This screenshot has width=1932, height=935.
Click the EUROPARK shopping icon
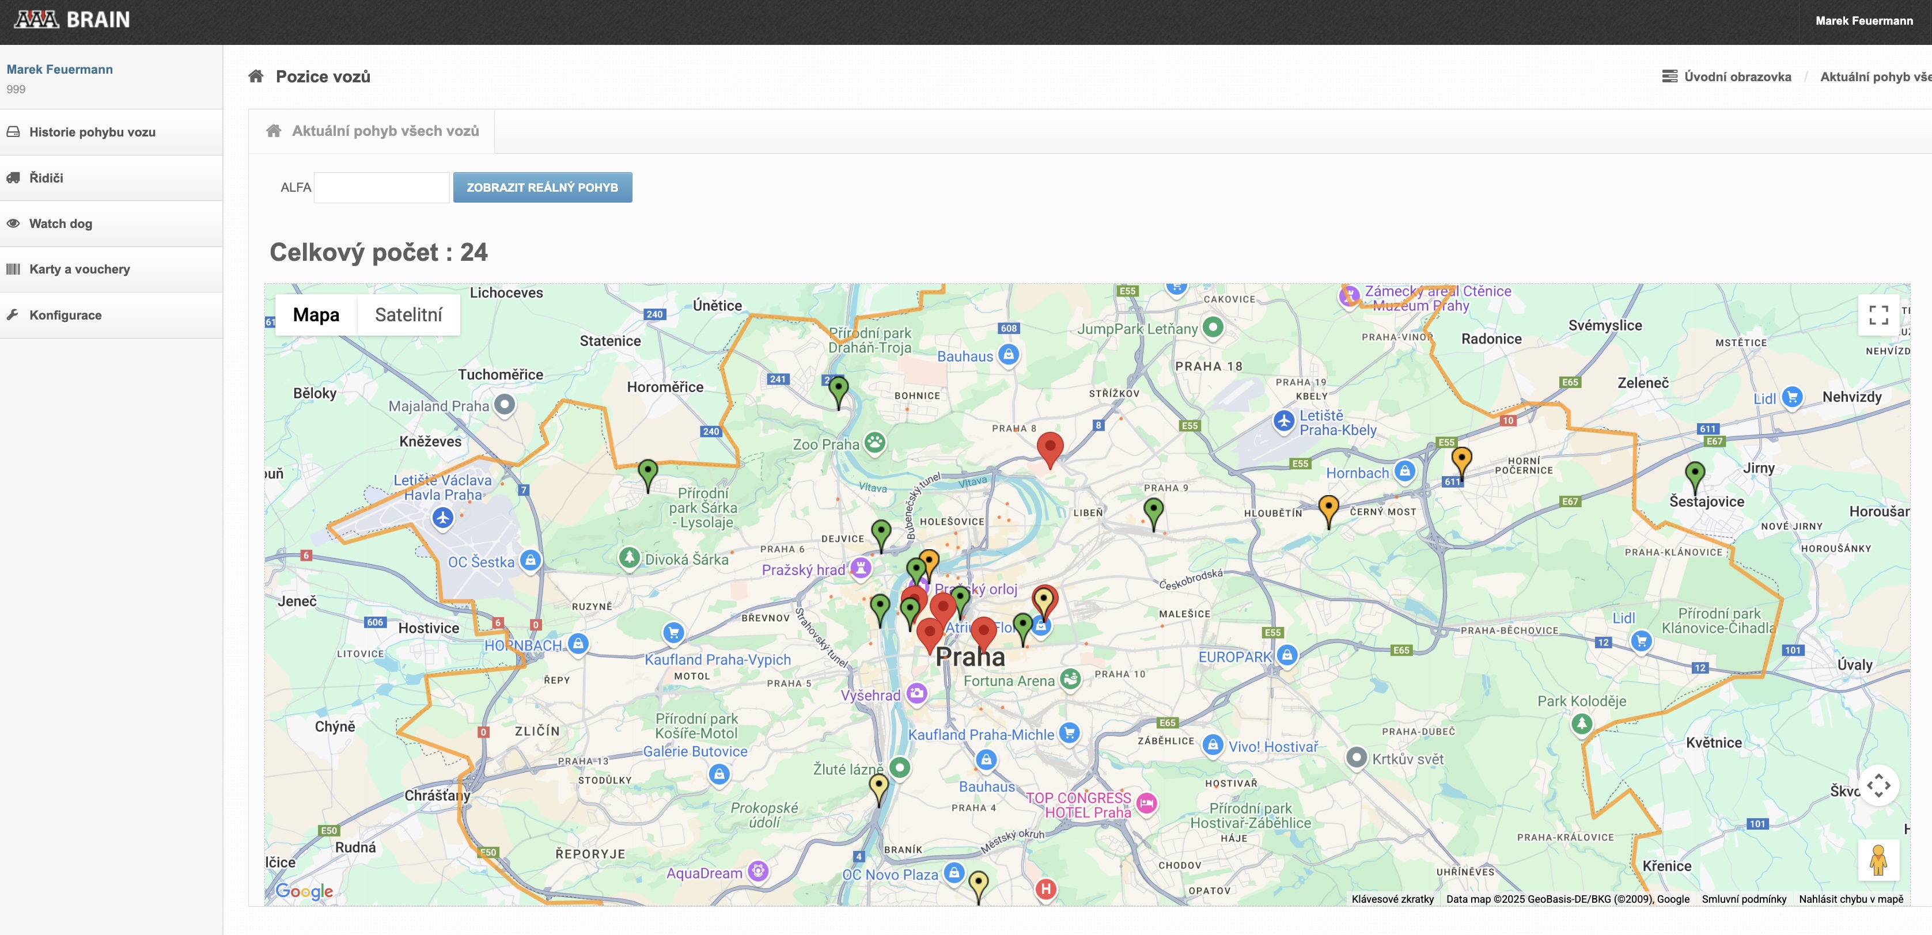(1287, 655)
